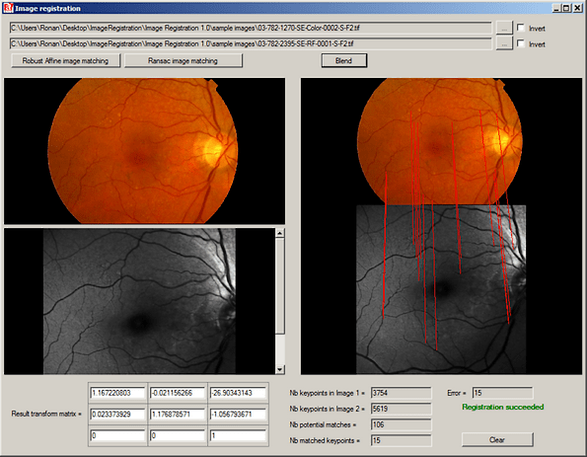587x457 pixels.
Task: Open browse button for first image path
Action: tap(504, 28)
